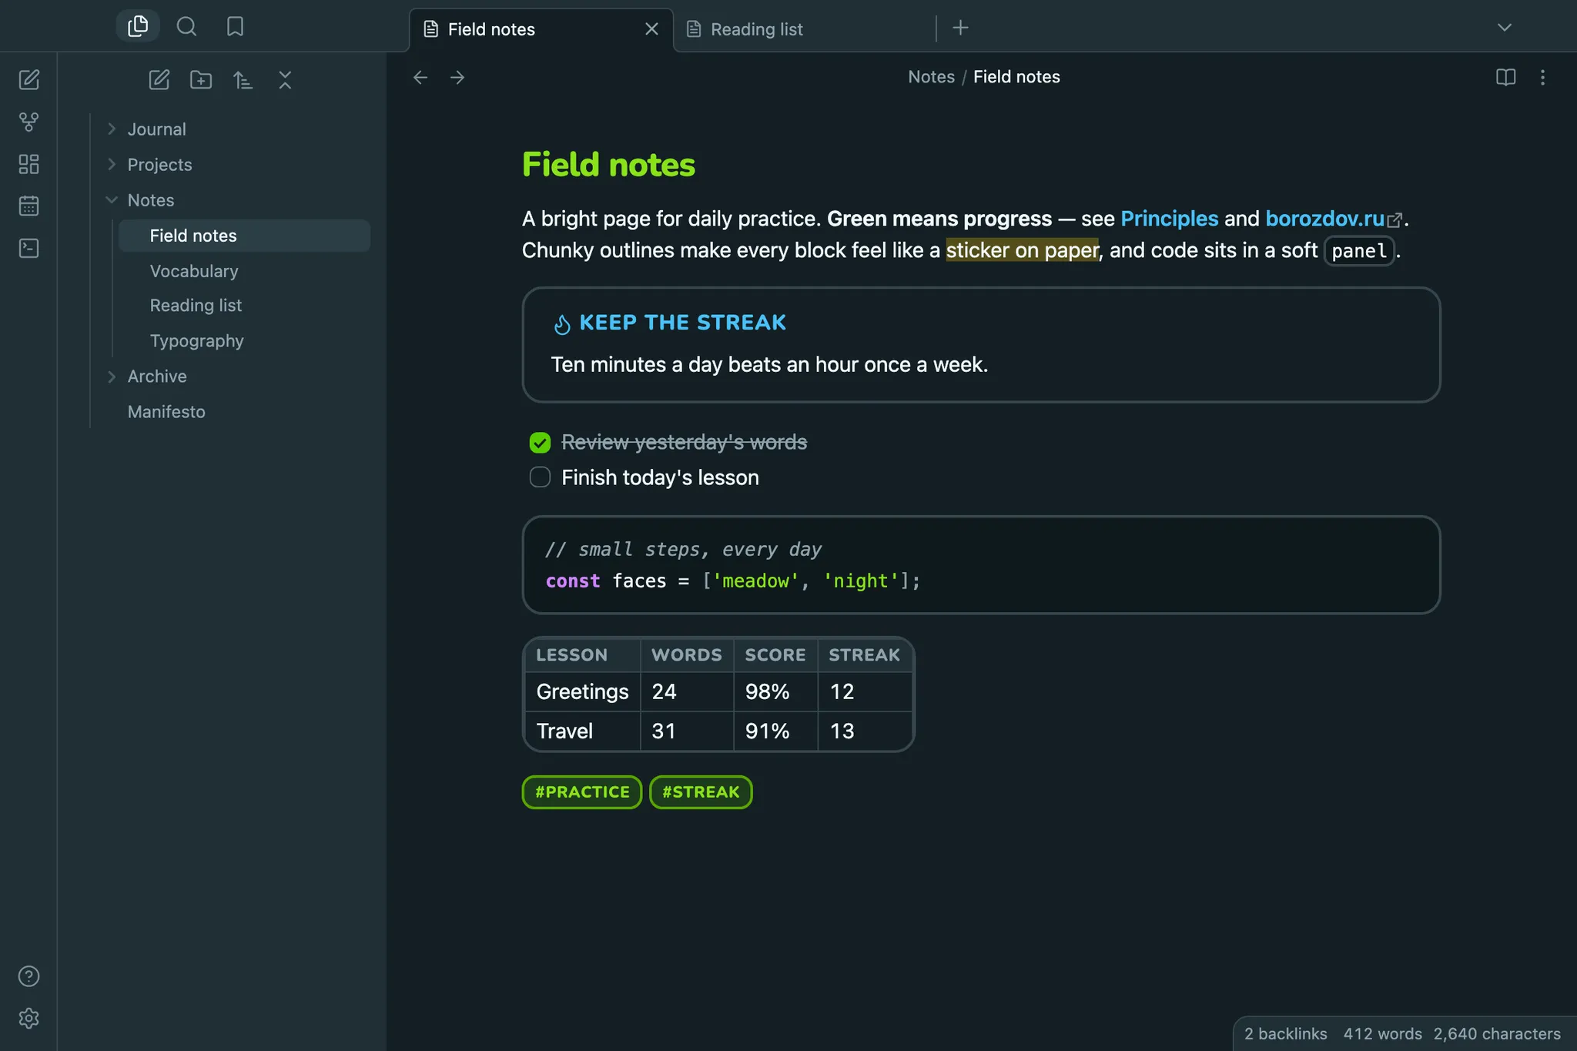Click Greetings table cell
The width and height of the screenshot is (1577, 1051).
coord(582,691)
